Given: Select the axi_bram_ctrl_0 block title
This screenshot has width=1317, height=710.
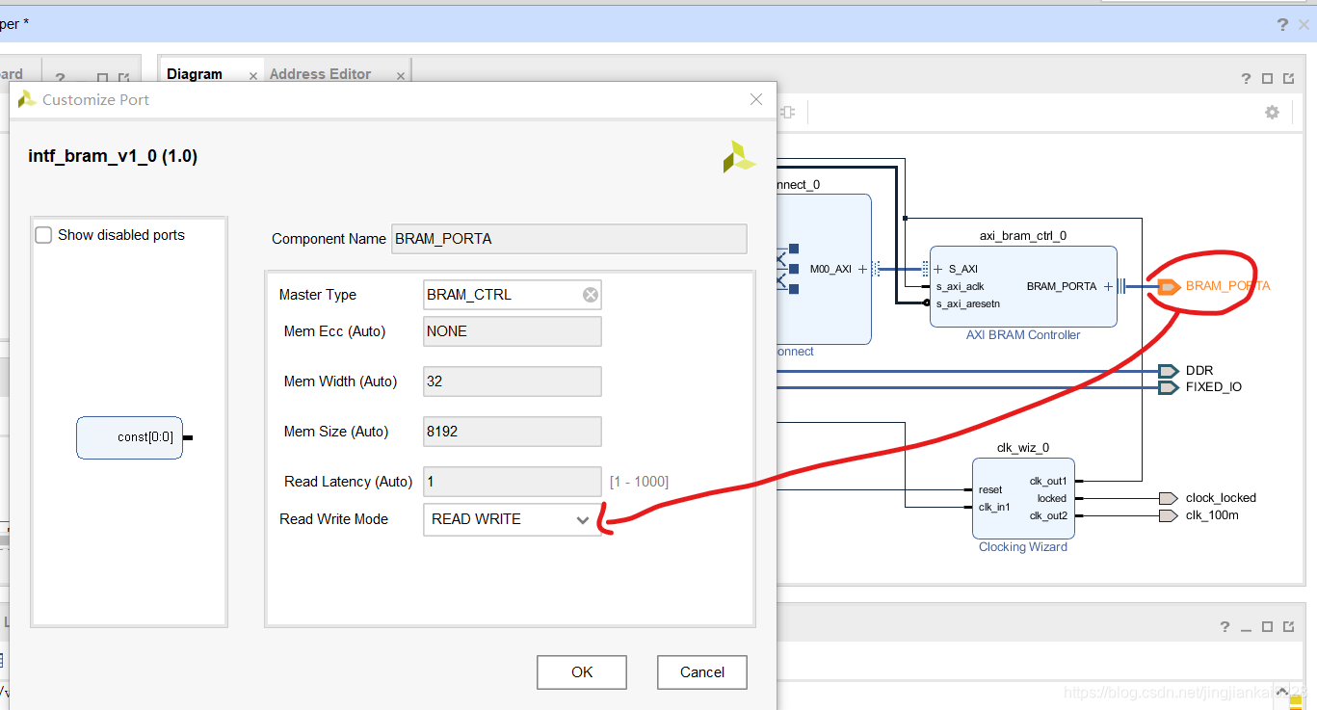Looking at the screenshot, I should [1023, 235].
